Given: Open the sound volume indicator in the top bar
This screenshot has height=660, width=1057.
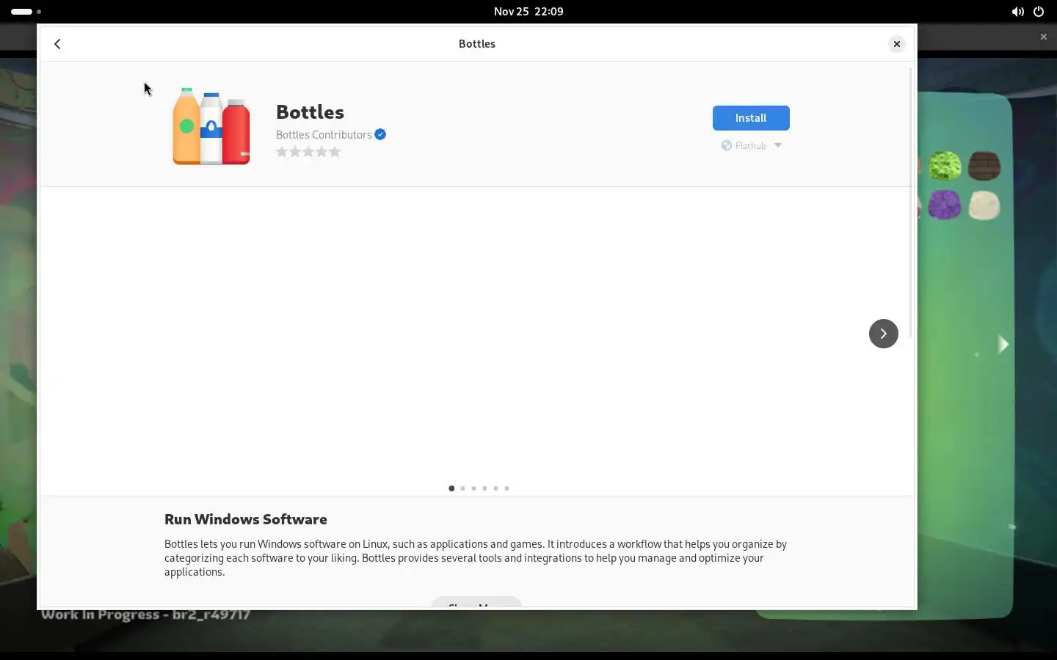Looking at the screenshot, I should (1017, 12).
